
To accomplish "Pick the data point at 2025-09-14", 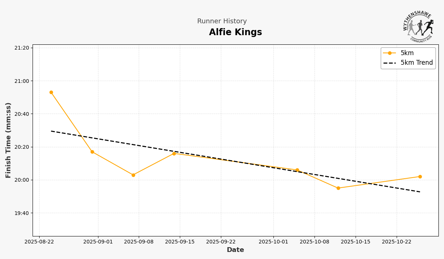I will 174,154.
